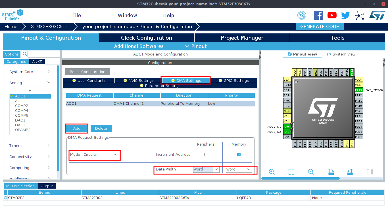This screenshot has width=388, height=209.
Task: Rotate the chip clockwise
Action: pos(331,172)
